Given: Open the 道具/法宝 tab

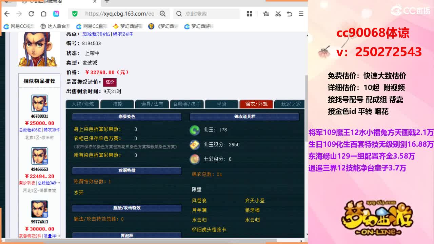Looking at the screenshot, I should (x=152, y=104).
